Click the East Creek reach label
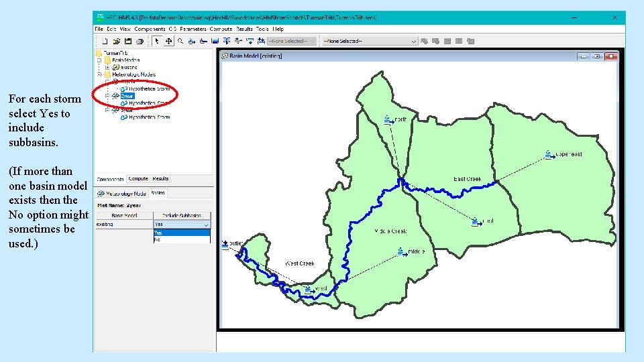The height and width of the screenshot is (362, 644). coord(468,179)
